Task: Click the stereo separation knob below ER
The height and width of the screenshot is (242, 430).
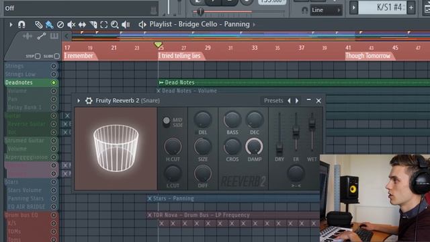Action: coord(296,173)
